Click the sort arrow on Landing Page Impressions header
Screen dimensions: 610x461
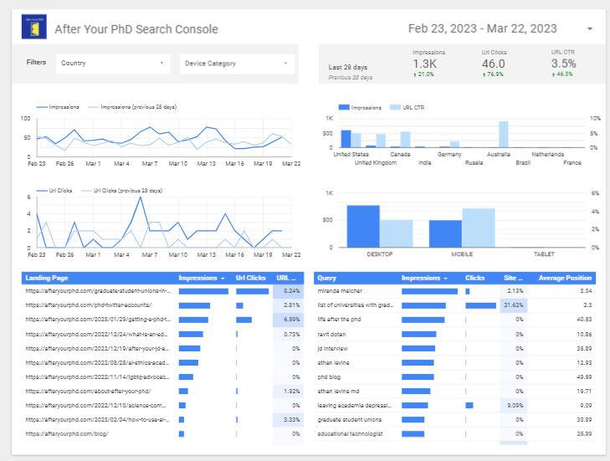[x=223, y=278]
